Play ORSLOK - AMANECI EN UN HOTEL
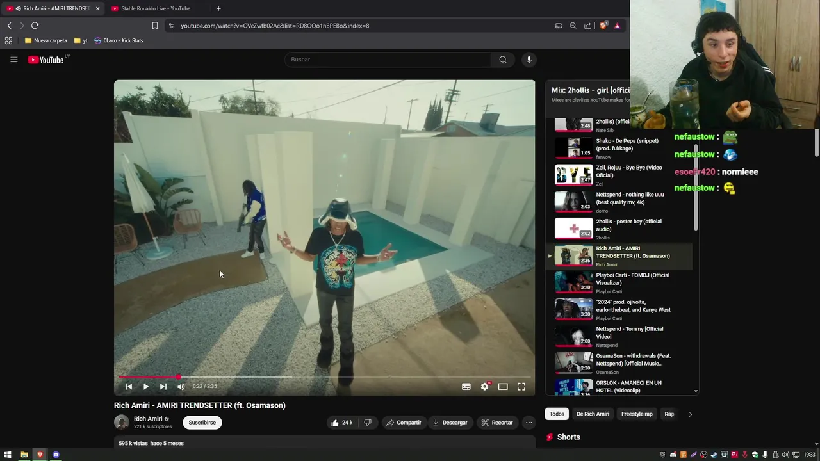 [x=619, y=387]
